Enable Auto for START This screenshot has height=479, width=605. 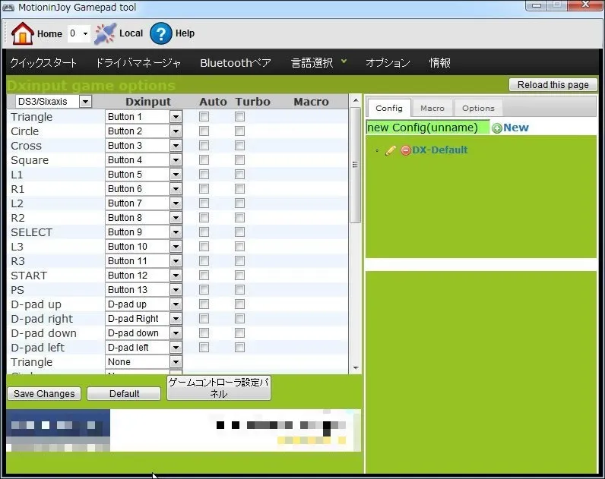204,276
